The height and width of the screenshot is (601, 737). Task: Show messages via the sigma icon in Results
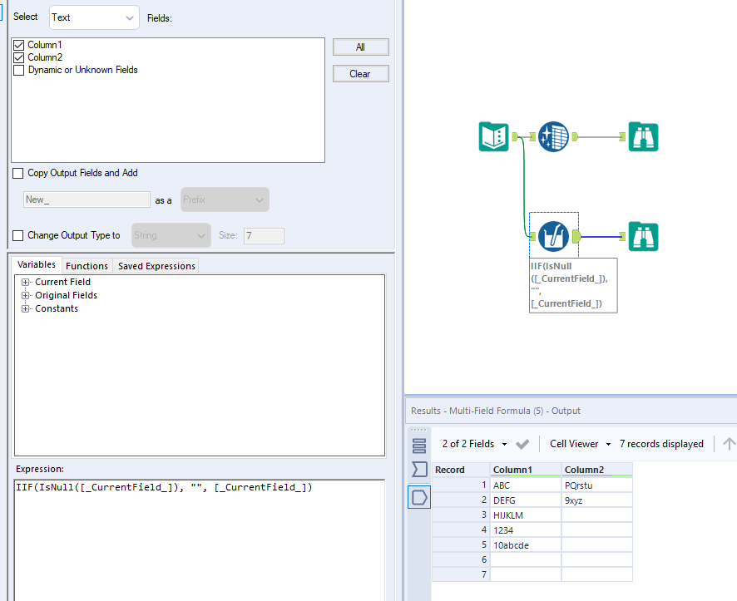[419, 470]
